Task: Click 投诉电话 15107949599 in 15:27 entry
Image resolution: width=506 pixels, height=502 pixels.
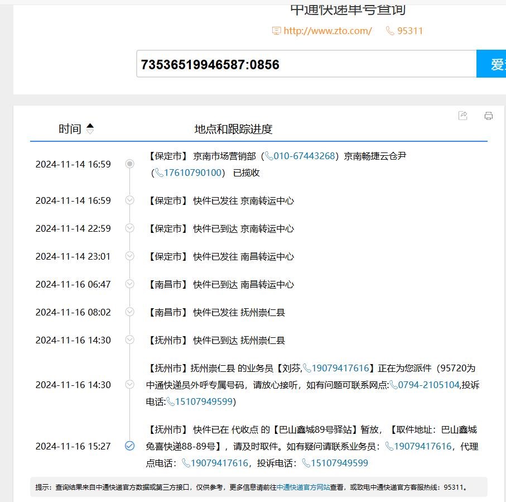Action: tap(340, 463)
